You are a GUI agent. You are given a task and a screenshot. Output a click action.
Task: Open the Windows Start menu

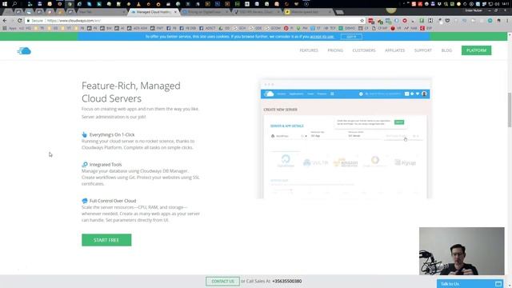click(5, 4)
